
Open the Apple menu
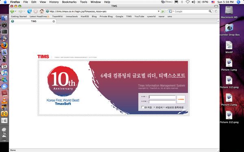pos(5,2)
